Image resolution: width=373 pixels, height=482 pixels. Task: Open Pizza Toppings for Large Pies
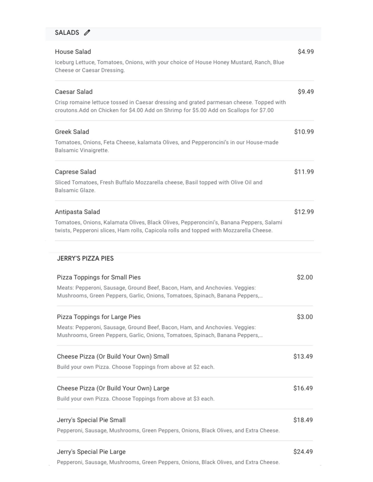coord(99,317)
